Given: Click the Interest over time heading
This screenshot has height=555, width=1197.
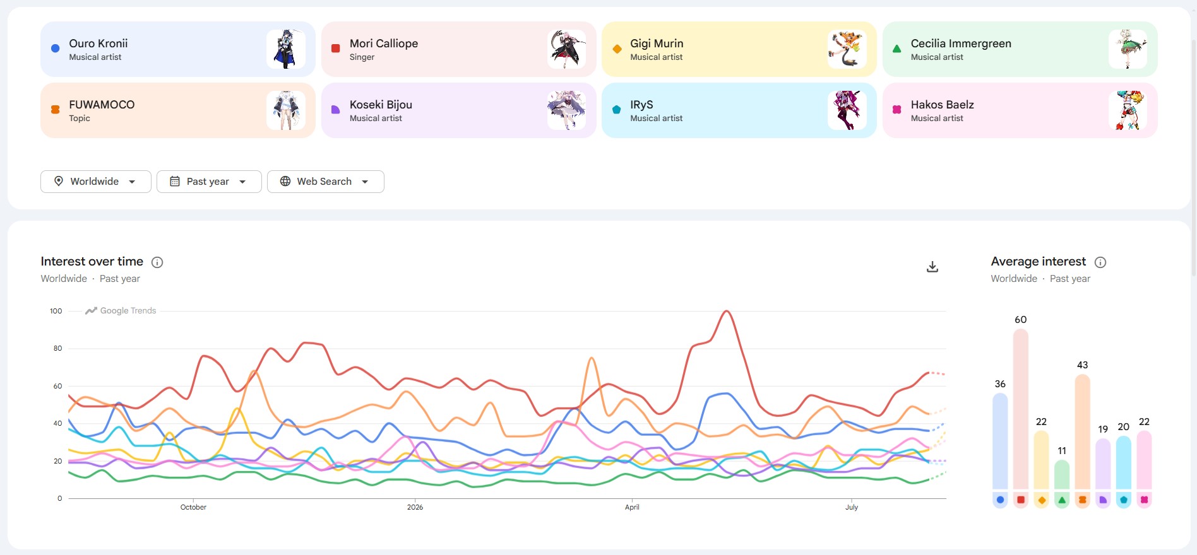Looking at the screenshot, I should pyautogui.click(x=92, y=262).
